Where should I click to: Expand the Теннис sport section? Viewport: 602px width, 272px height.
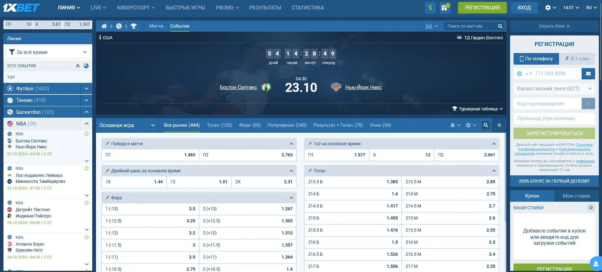[86, 100]
